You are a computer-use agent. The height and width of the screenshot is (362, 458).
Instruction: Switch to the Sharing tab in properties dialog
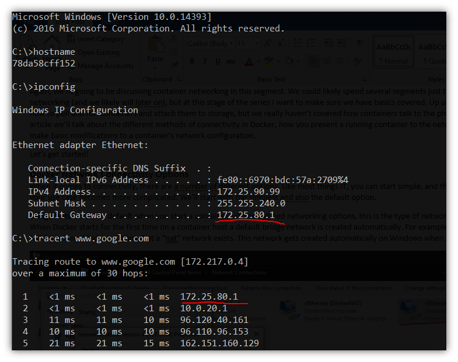87,312
